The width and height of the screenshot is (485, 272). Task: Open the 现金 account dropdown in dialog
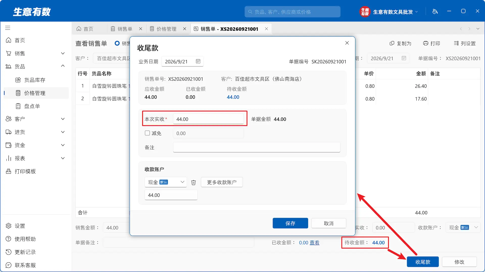[x=166, y=182]
